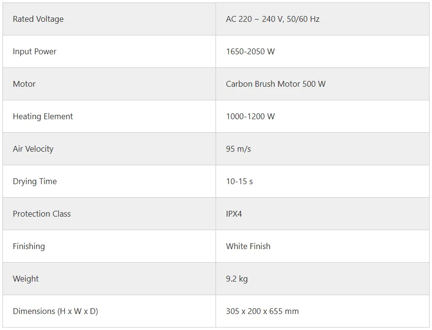Screen dimensions: 432x330
Task: Click the Input Power label
Action: [34, 52]
